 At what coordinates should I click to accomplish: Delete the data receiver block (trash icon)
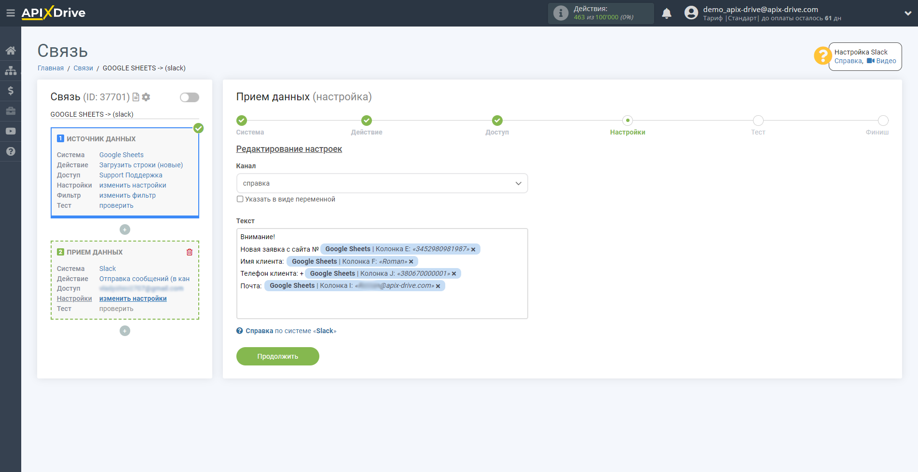190,252
